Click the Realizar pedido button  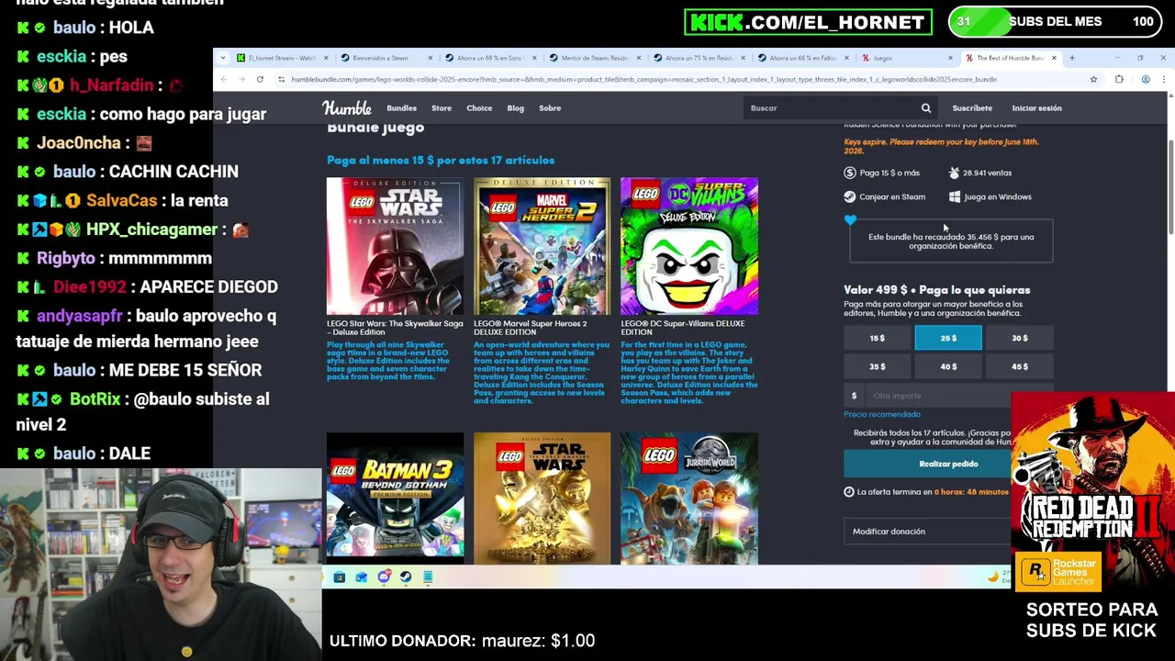pos(927,464)
